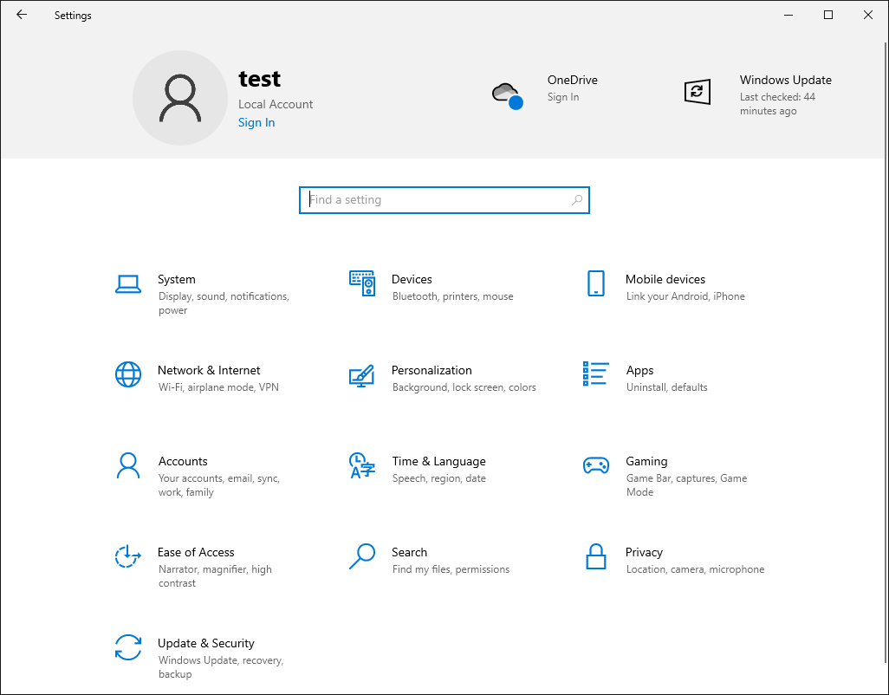889x695 pixels.
Task: Click the Sign In link under Local Account
Action: [256, 122]
